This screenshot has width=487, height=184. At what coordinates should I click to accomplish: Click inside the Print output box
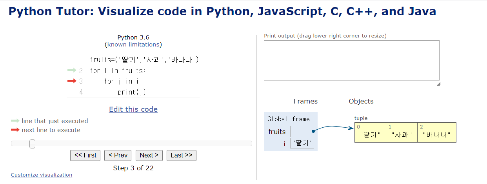point(351,60)
